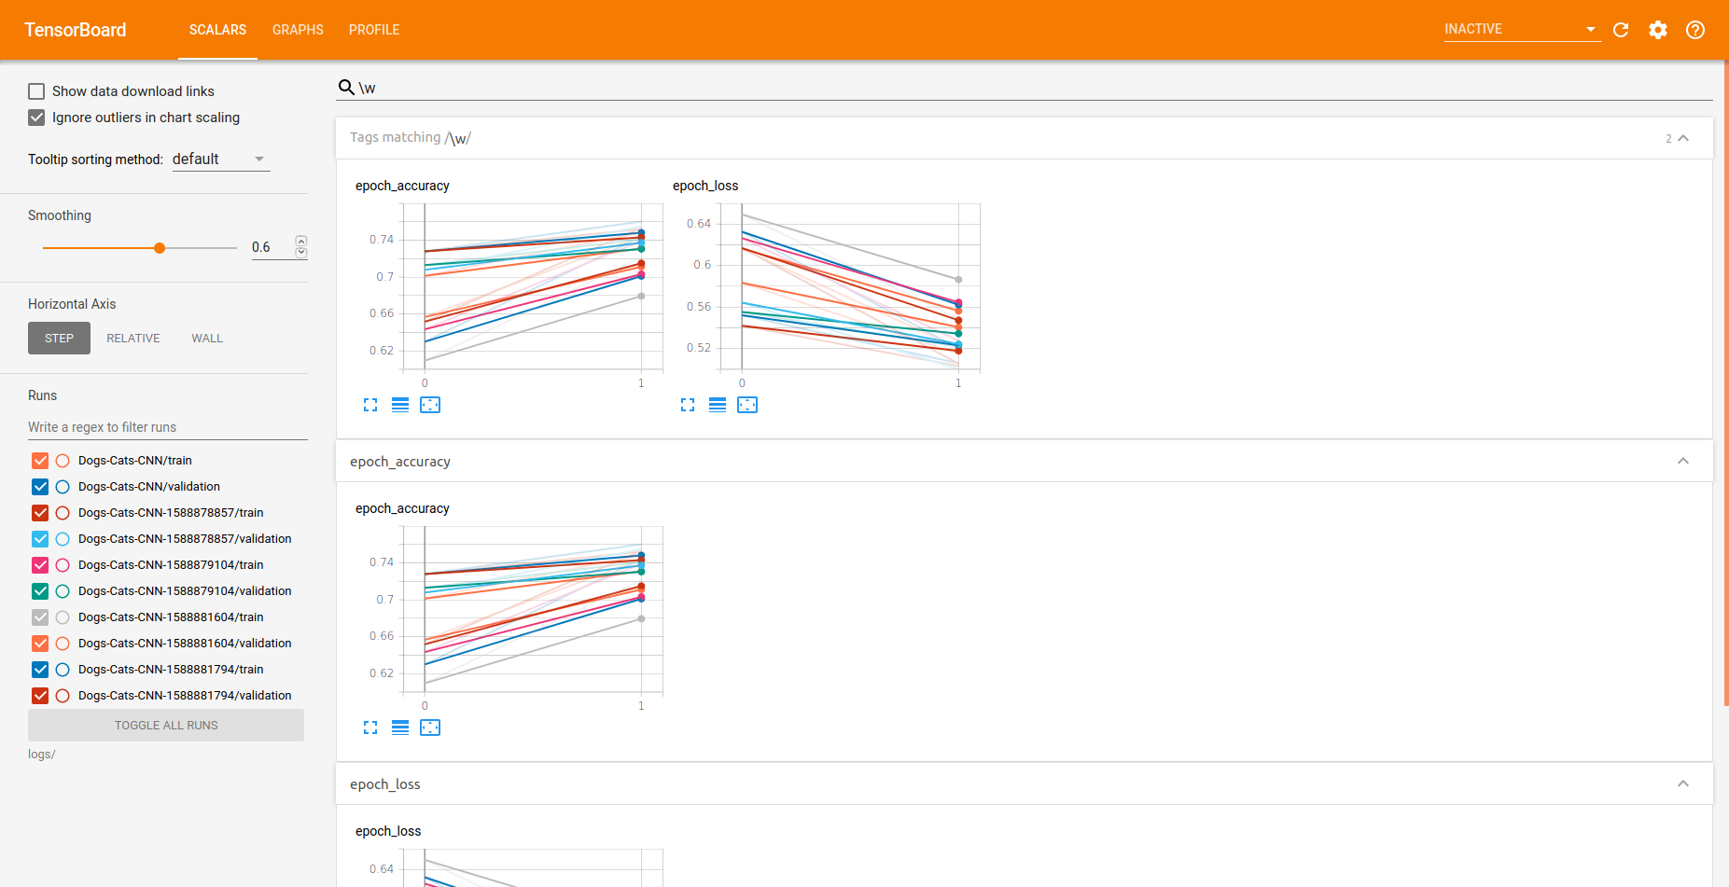
Task: Open the help question mark icon
Action: coord(1695,30)
